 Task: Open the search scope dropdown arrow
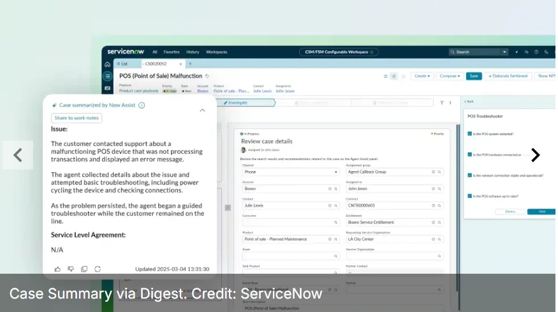pyautogui.click(x=504, y=52)
